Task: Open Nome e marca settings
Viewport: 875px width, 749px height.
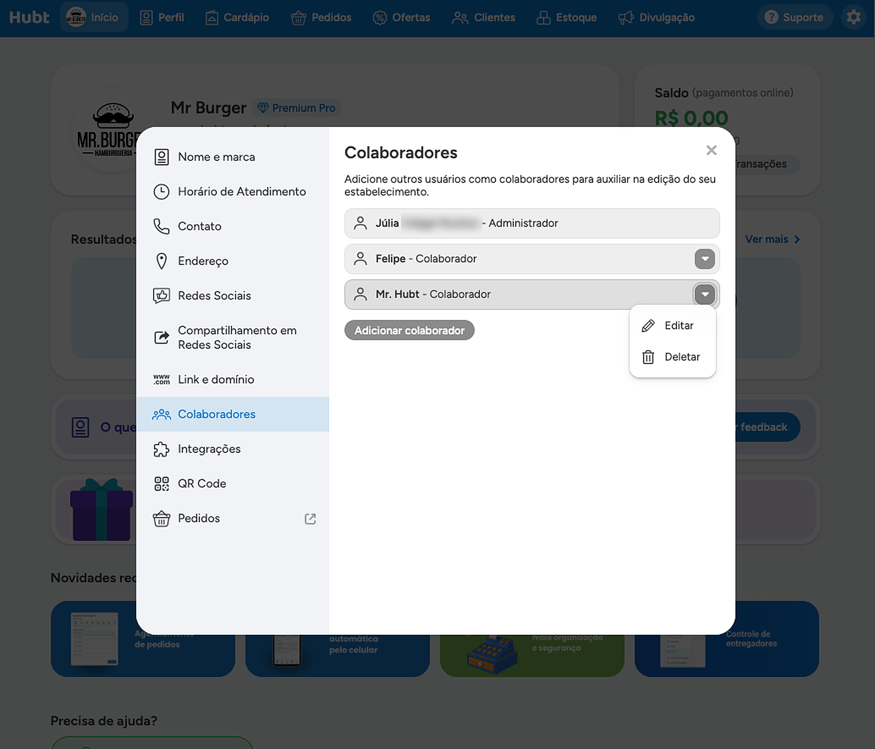Action: (232, 157)
